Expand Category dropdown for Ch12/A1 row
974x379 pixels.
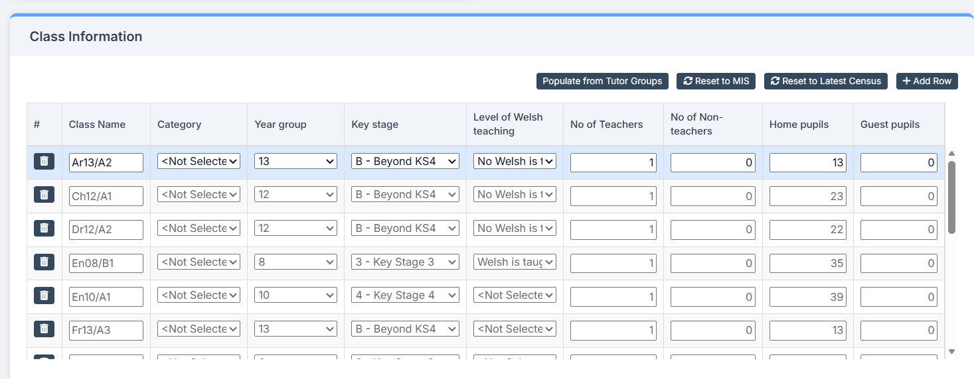pyautogui.click(x=199, y=195)
